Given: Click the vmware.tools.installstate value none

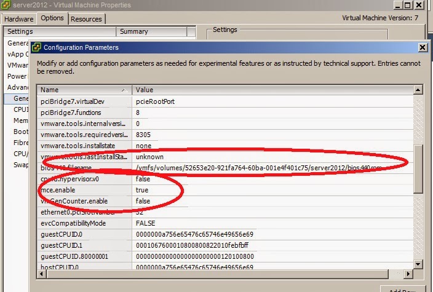Looking at the screenshot, I should pos(143,146).
